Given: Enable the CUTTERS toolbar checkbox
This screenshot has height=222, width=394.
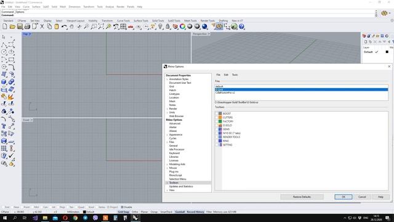Looking at the screenshot, I should (217, 118).
